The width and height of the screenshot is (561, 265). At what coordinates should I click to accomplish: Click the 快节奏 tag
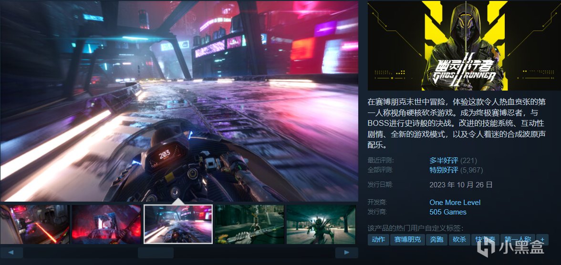(485, 240)
